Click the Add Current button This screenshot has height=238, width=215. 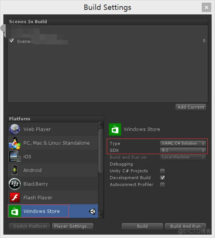(191, 107)
